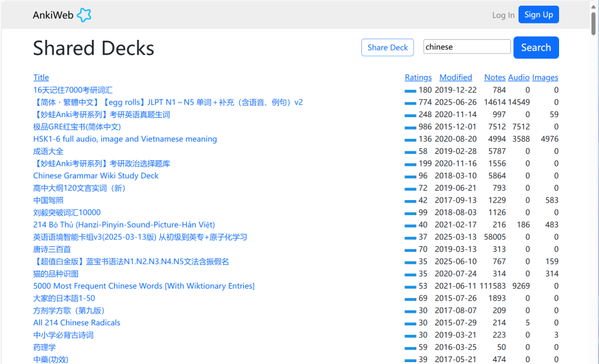Open the '药理学' deck
Image resolution: width=599 pixels, height=364 pixels.
click(44, 347)
